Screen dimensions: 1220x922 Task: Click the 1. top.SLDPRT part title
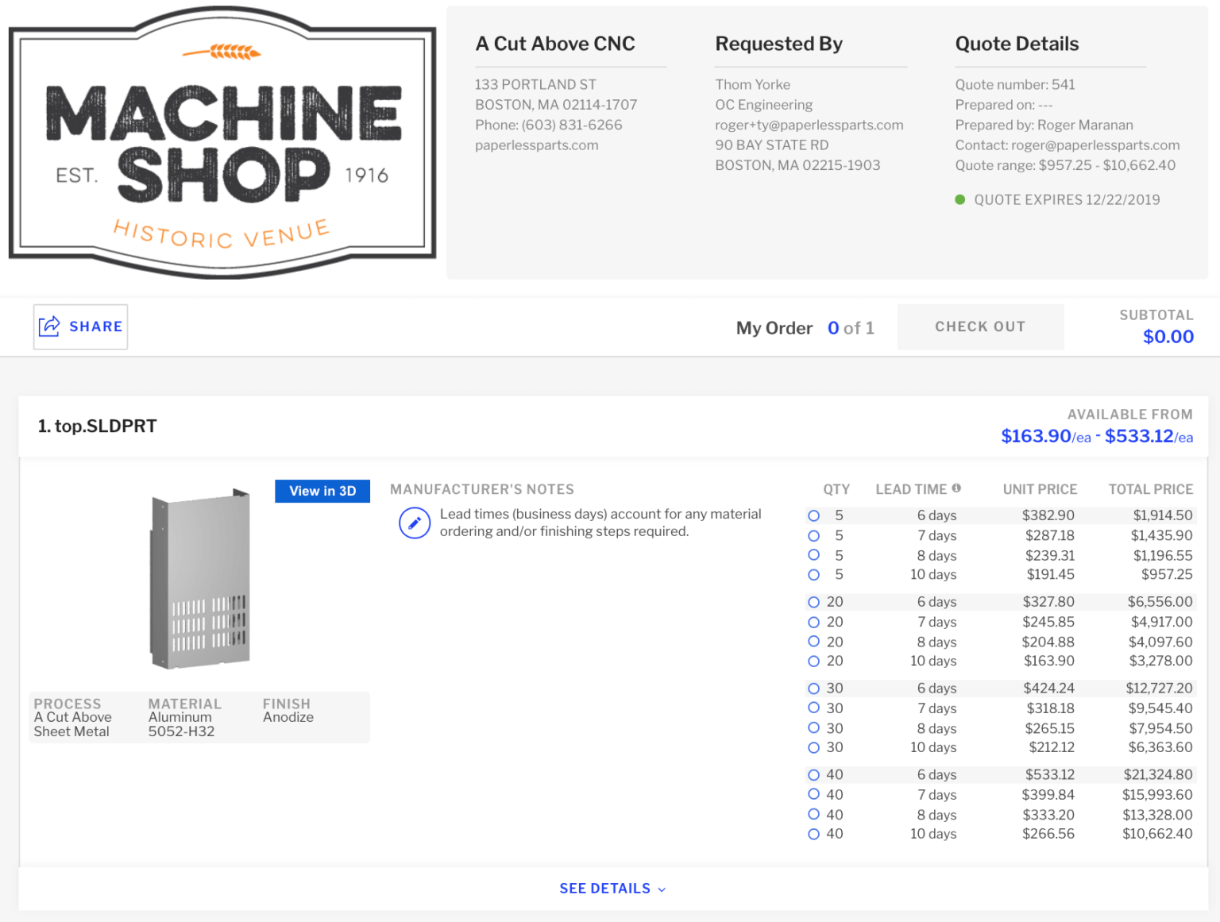click(97, 426)
